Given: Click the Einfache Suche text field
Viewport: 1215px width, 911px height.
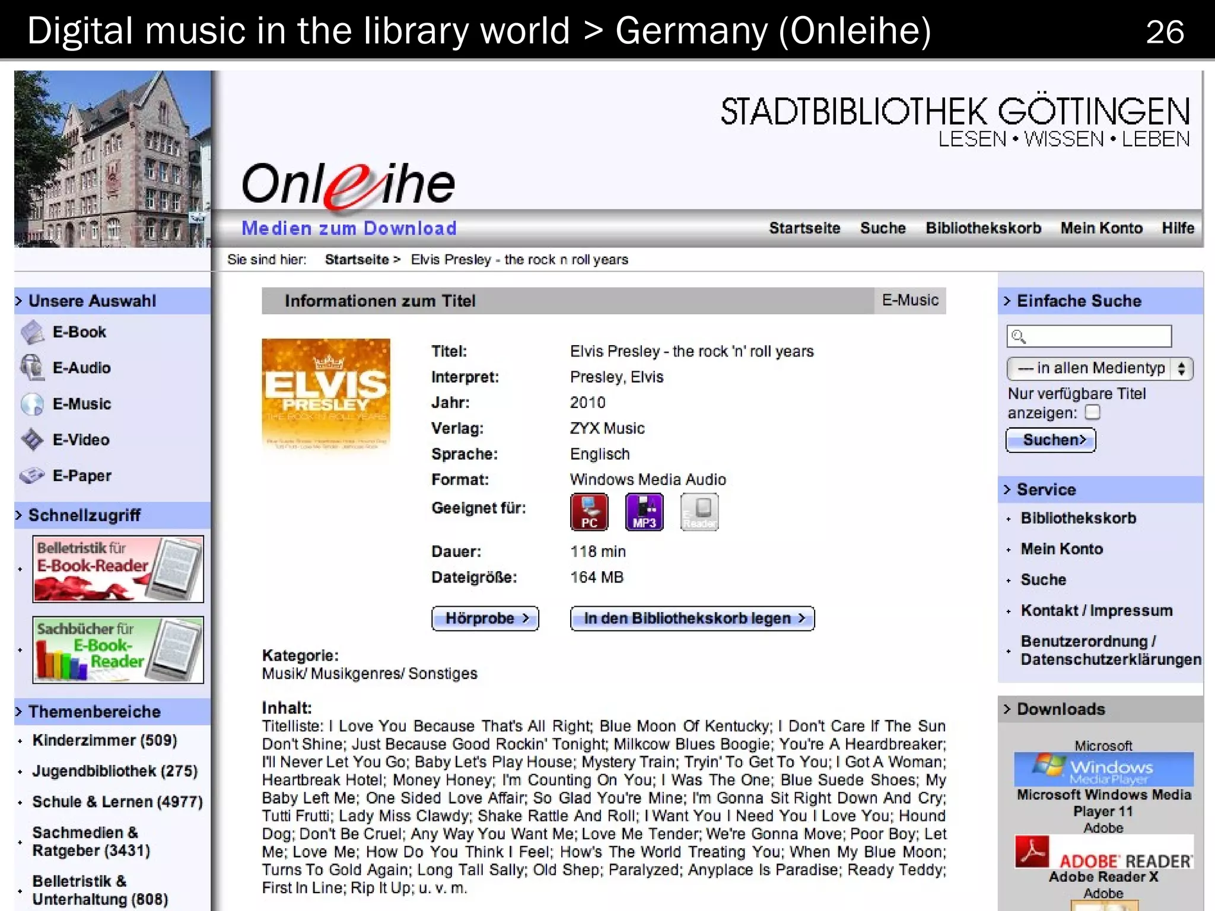Looking at the screenshot, I should 1089,336.
